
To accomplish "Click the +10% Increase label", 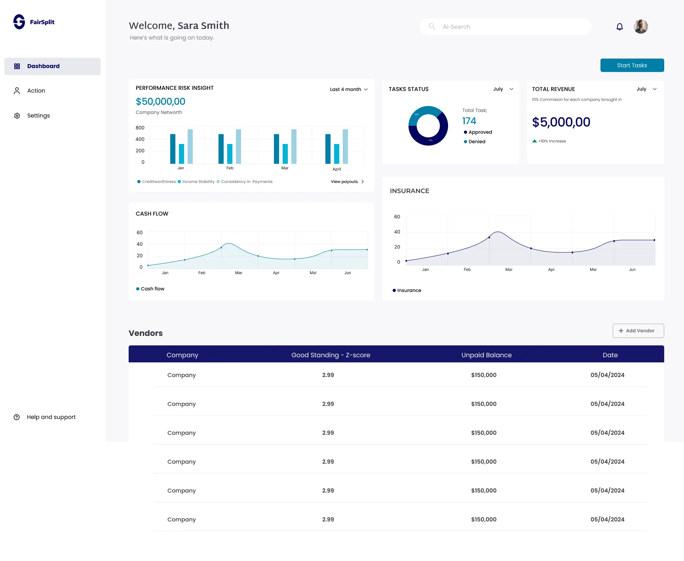I will click(552, 141).
